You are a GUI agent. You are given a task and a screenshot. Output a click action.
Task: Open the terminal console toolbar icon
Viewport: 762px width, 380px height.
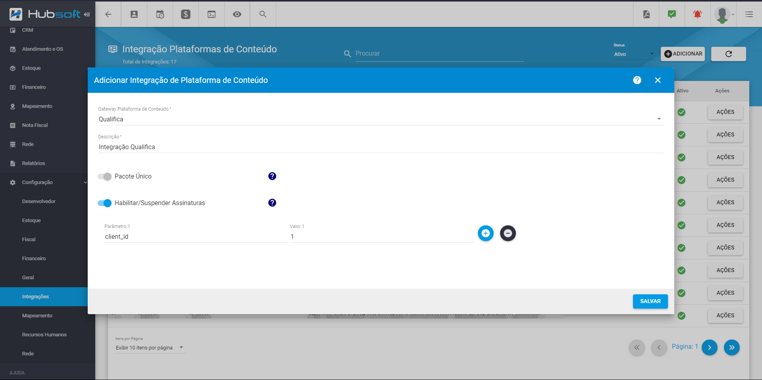click(x=212, y=14)
